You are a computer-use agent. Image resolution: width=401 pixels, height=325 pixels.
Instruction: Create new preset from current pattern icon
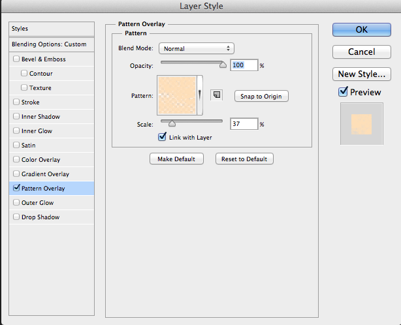coord(217,95)
